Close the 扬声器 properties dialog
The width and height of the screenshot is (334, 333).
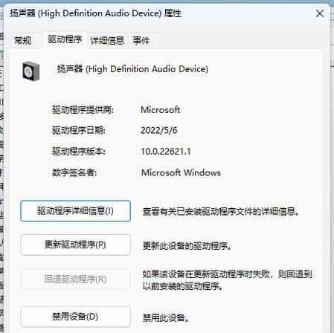pyautogui.click(x=320, y=13)
